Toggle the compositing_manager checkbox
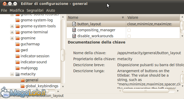Screen dimensions: 184x99 (x=129, y=30)
